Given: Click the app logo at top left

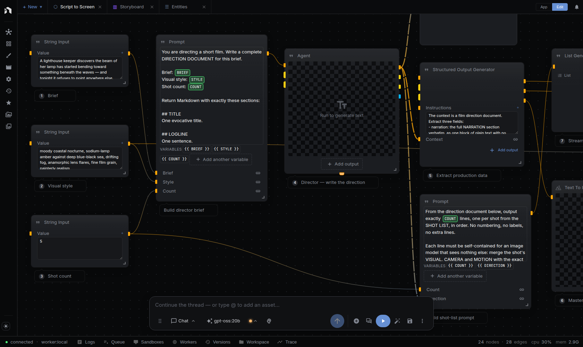Looking at the screenshot, I should click(8, 10).
